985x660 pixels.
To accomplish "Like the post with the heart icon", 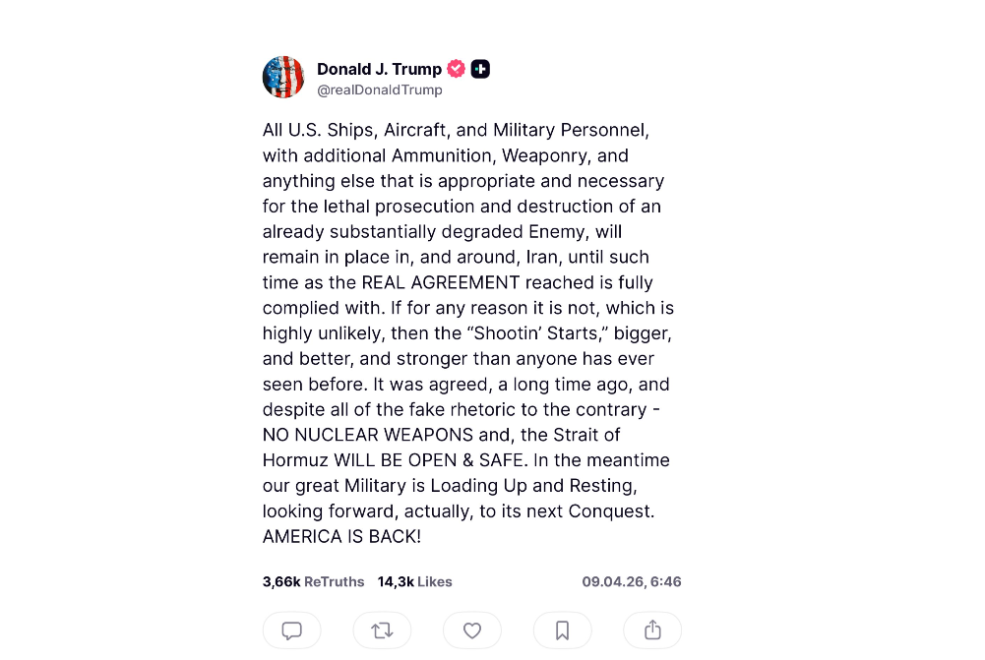I will click(x=472, y=630).
